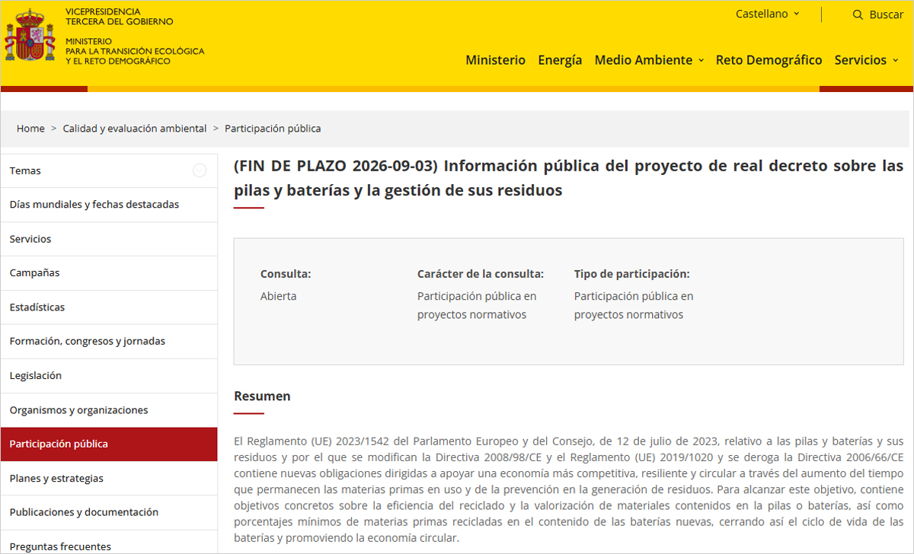Open the Castellano language dropdown

coord(768,14)
